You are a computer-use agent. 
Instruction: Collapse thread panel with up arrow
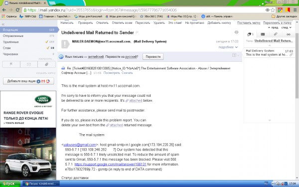coord(270,45)
